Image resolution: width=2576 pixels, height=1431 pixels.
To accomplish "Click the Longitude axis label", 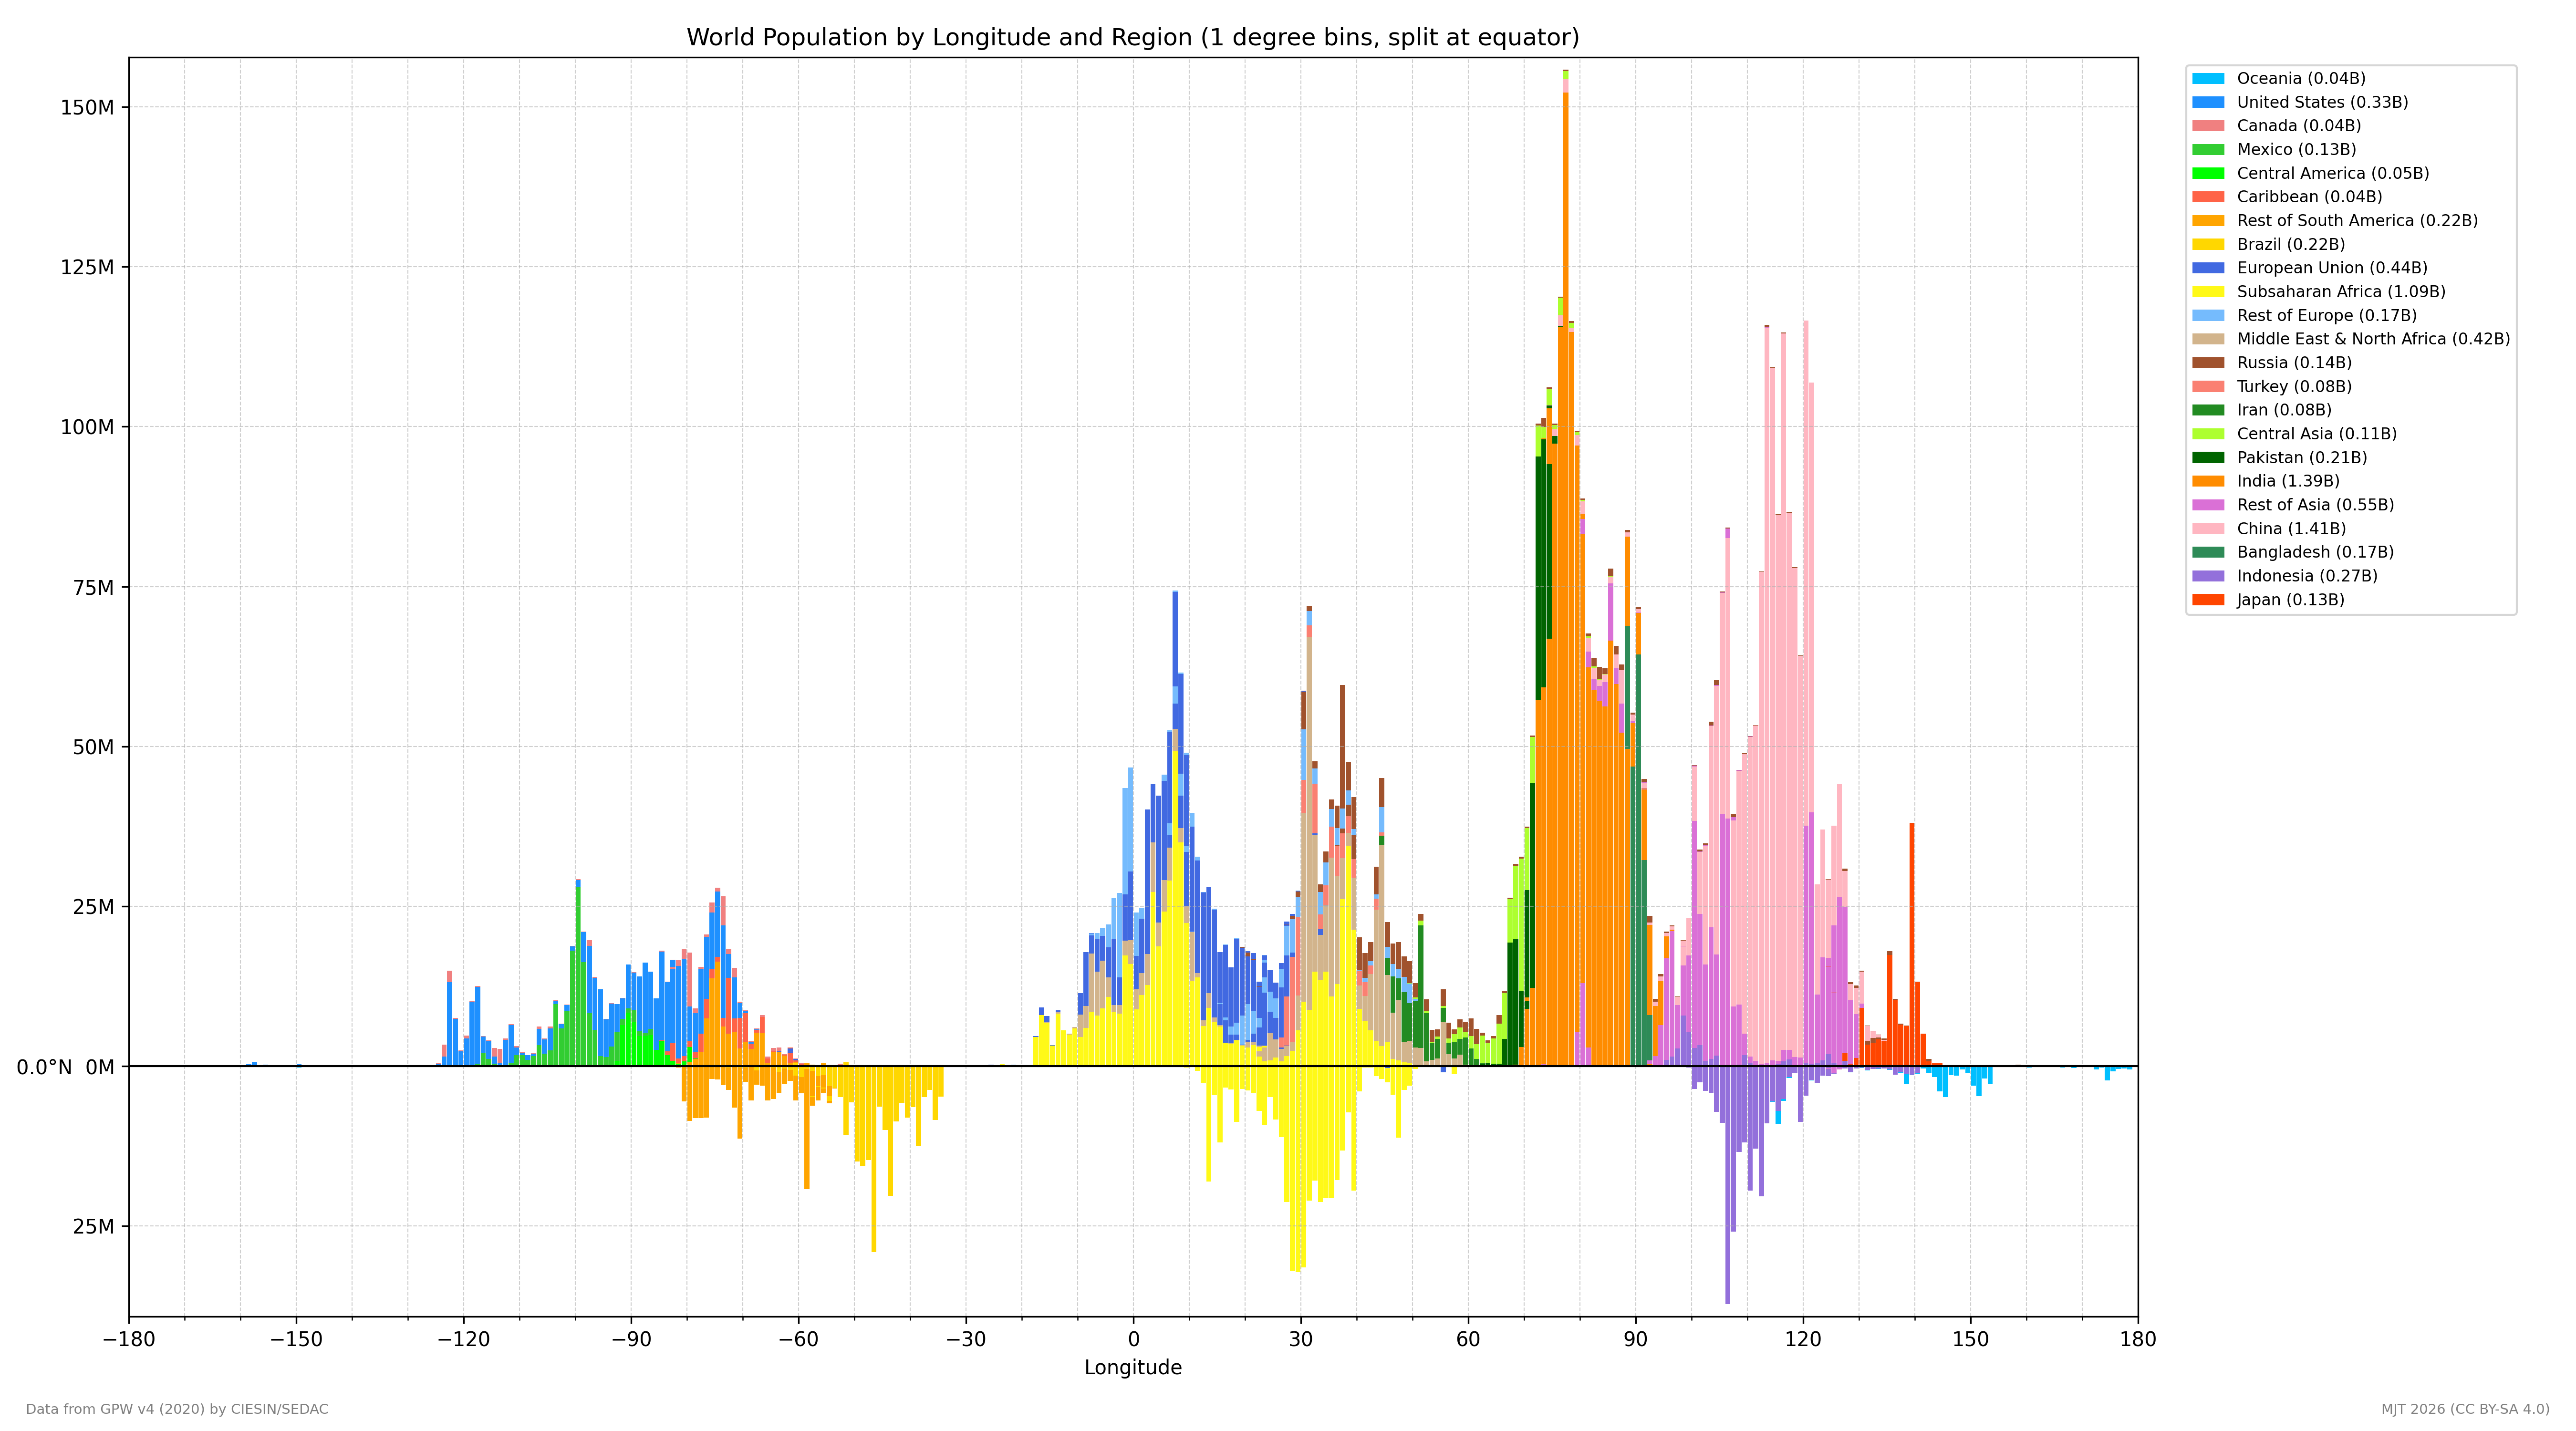I will (x=1133, y=1368).
